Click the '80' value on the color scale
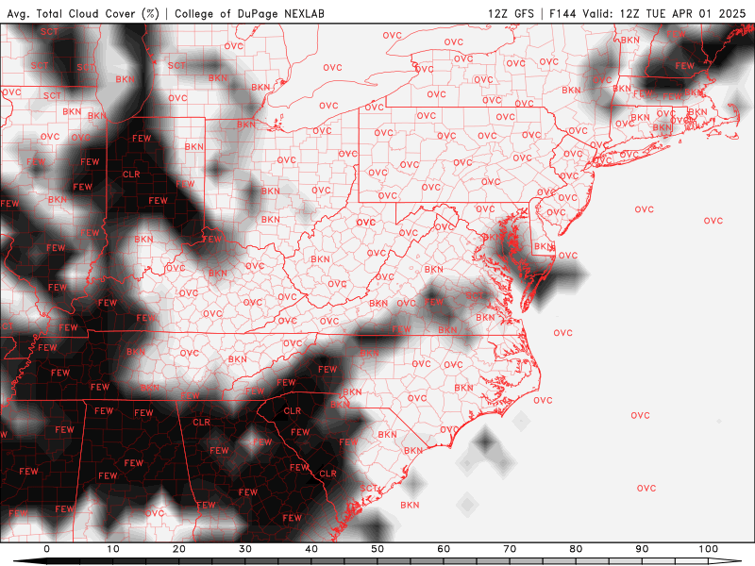755x566 pixels. tap(576, 549)
